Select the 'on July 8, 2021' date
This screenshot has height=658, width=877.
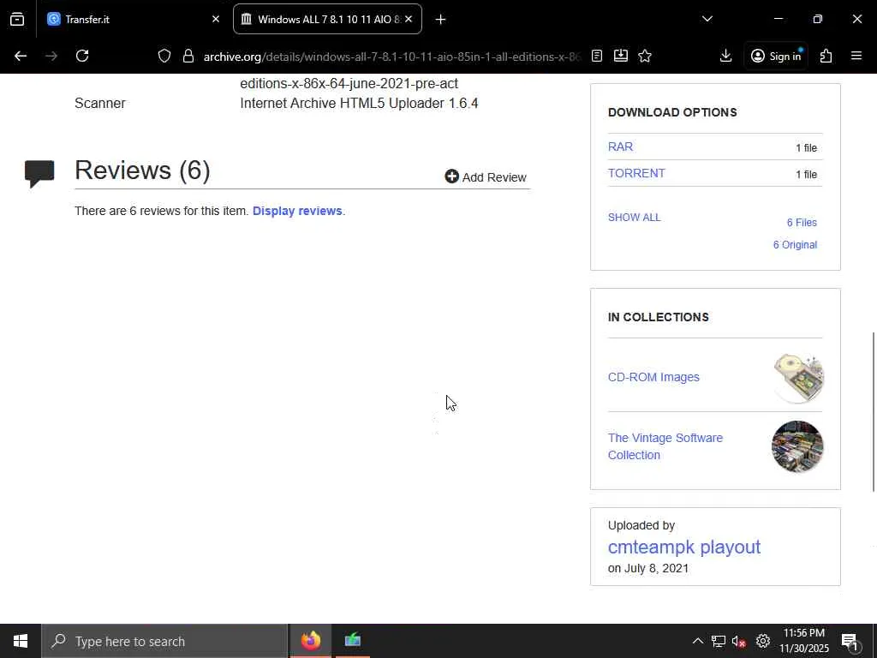(648, 568)
